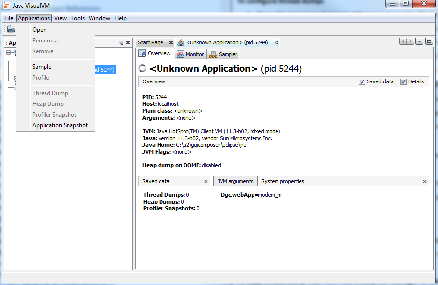438x285 pixels.
Task: Choose Open from the Applications menu
Action: [55, 30]
